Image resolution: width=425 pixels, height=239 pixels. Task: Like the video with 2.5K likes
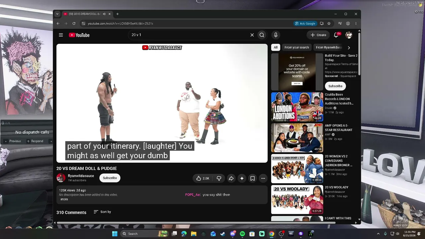click(203, 178)
